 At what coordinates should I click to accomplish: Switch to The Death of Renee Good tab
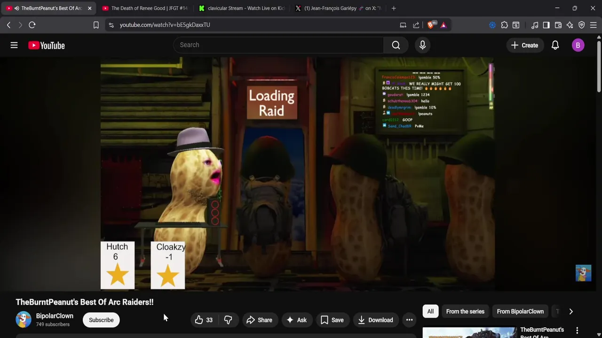coord(145,8)
